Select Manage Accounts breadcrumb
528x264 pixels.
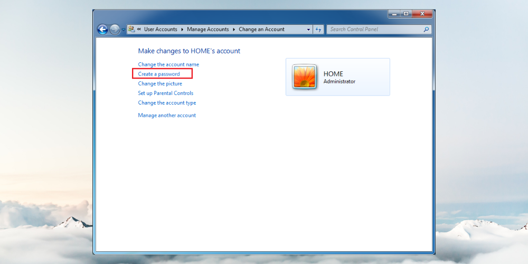[x=208, y=29]
